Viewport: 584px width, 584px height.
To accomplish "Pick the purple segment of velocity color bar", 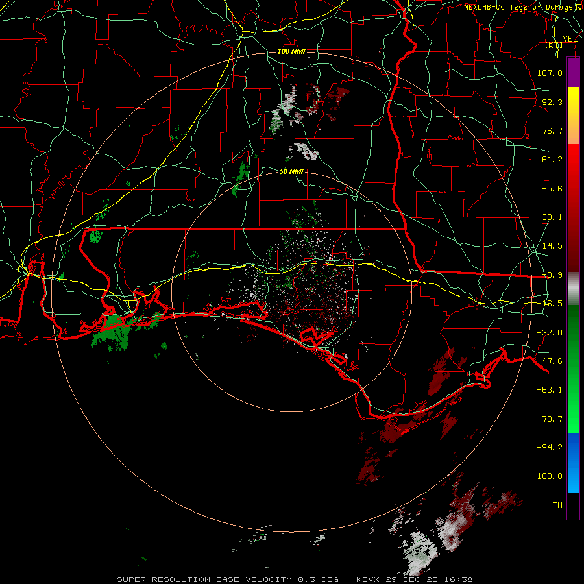I will 573,73.
